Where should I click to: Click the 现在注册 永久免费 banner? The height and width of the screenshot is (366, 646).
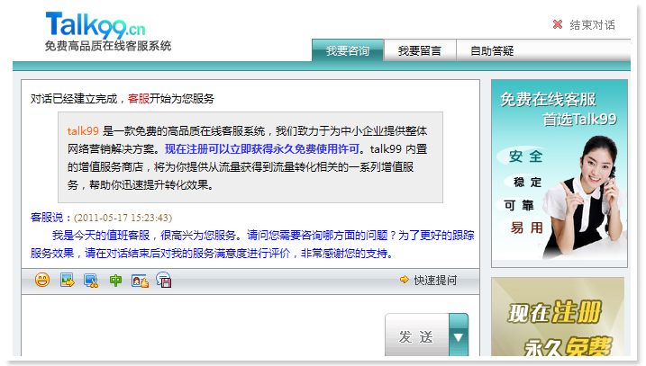coord(558,317)
